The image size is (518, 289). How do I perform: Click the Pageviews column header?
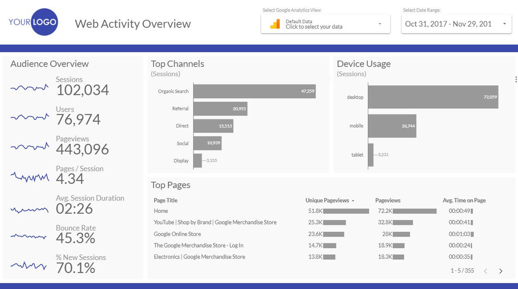coord(388,200)
